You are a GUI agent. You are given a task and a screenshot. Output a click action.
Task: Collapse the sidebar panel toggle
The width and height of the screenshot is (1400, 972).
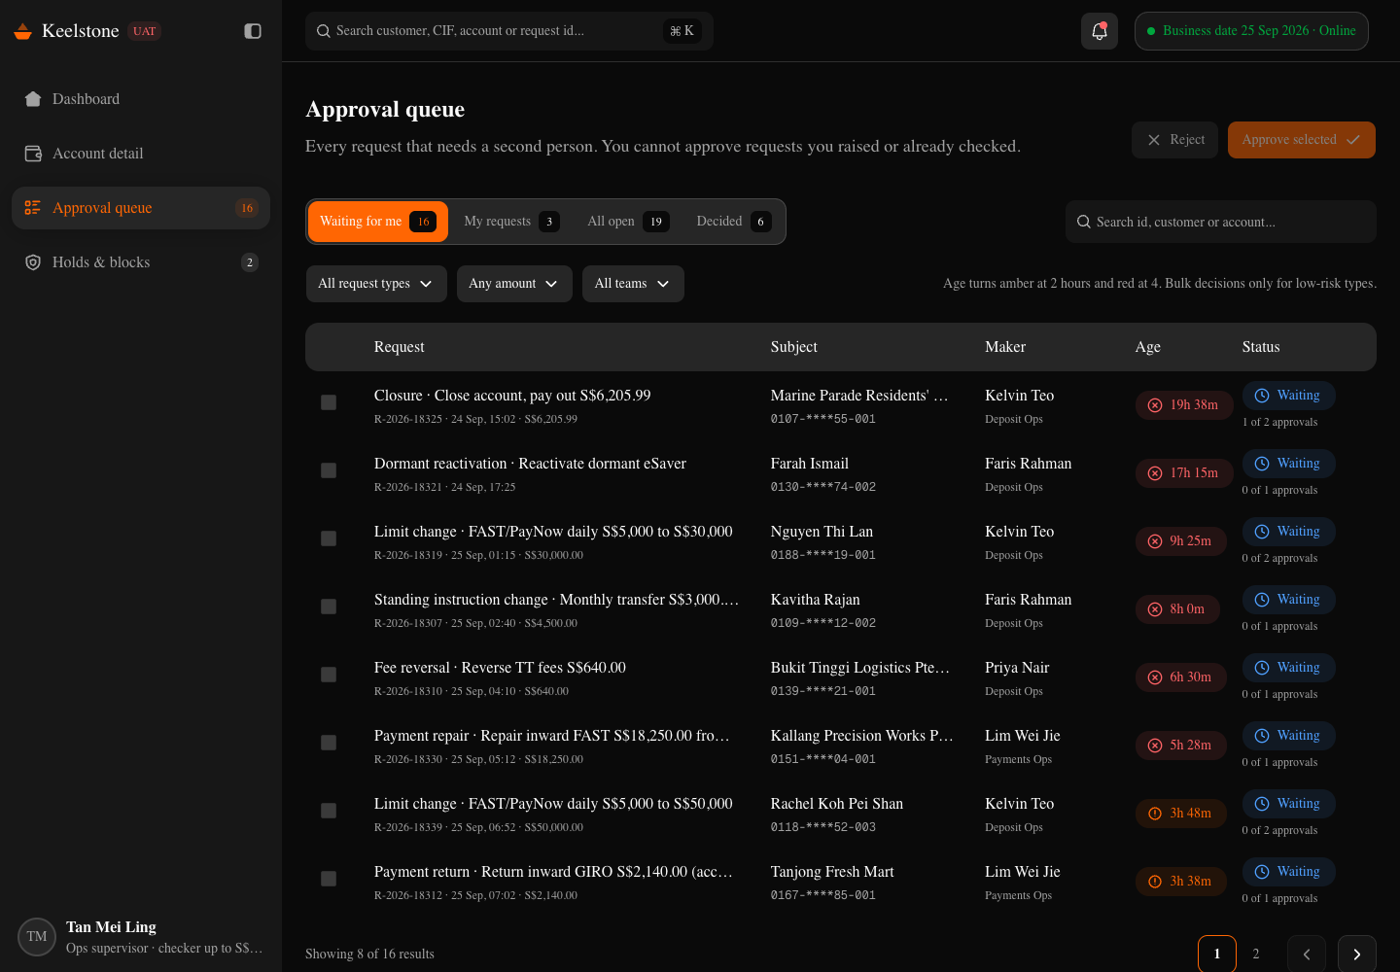pyautogui.click(x=253, y=31)
